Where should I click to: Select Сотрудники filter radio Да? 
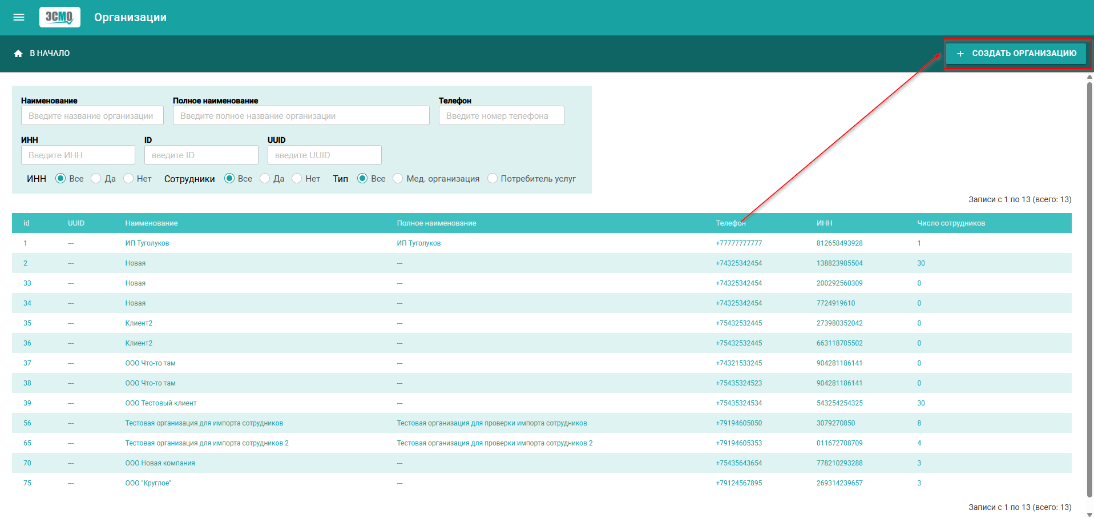(265, 178)
